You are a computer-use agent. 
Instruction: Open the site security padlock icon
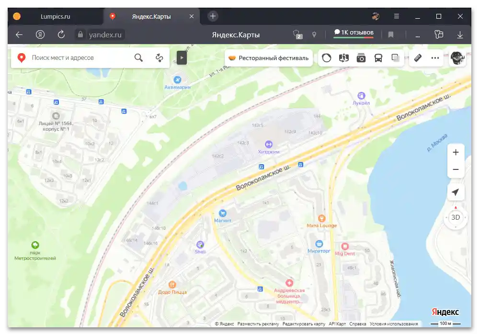80,34
